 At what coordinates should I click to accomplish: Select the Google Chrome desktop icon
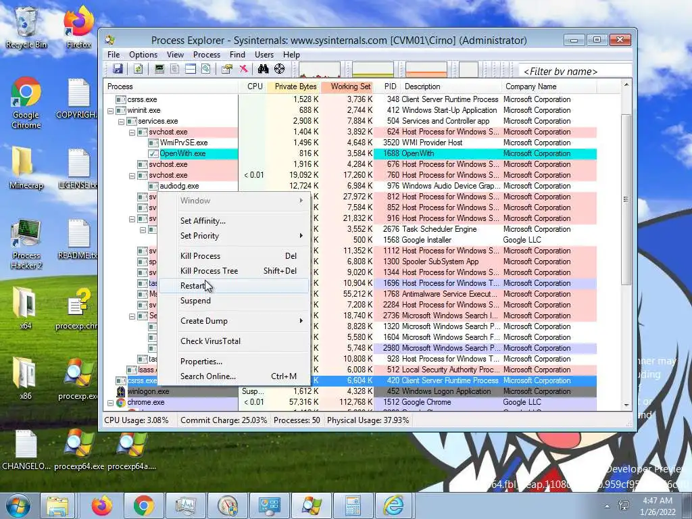click(x=26, y=103)
